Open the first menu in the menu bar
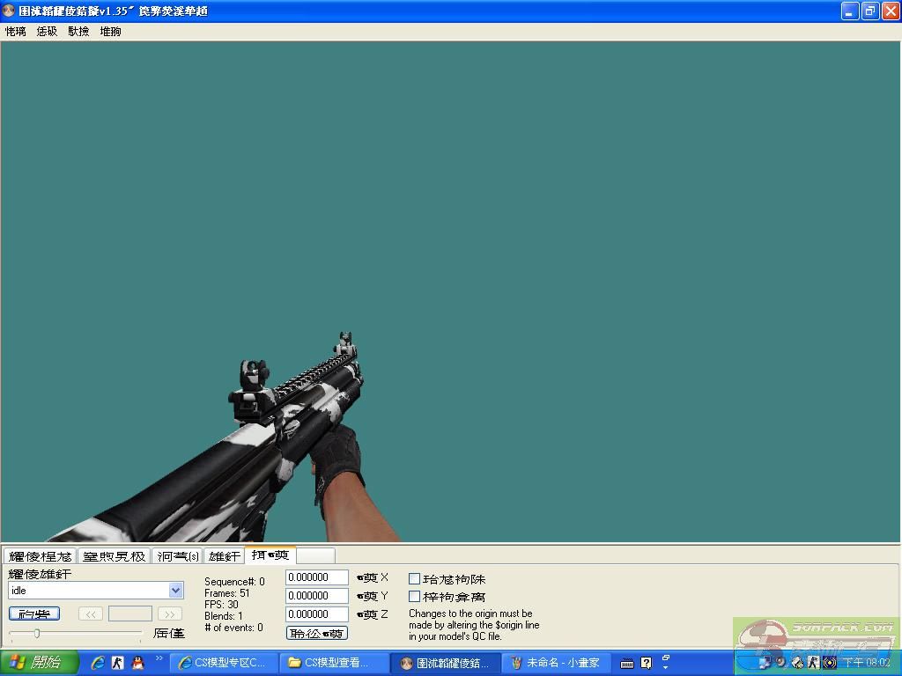 [x=15, y=32]
